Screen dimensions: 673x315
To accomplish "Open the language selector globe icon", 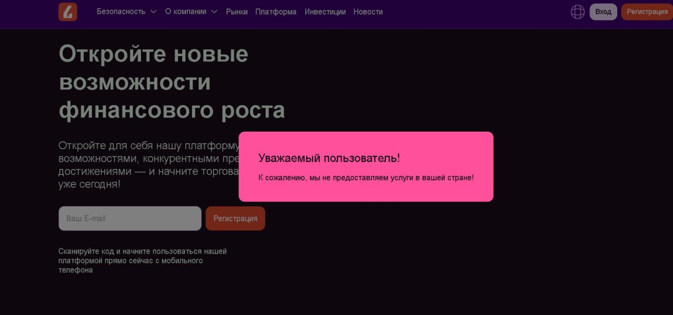I will point(578,12).
